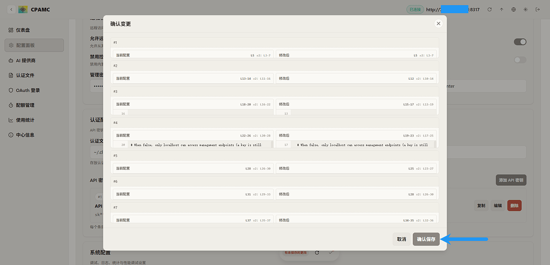Click the 添加 API 密钥 button
Image resolution: width=550 pixels, height=265 pixels.
click(x=511, y=180)
